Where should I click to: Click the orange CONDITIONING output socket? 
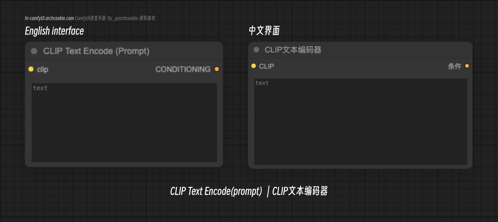pos(217,69)
